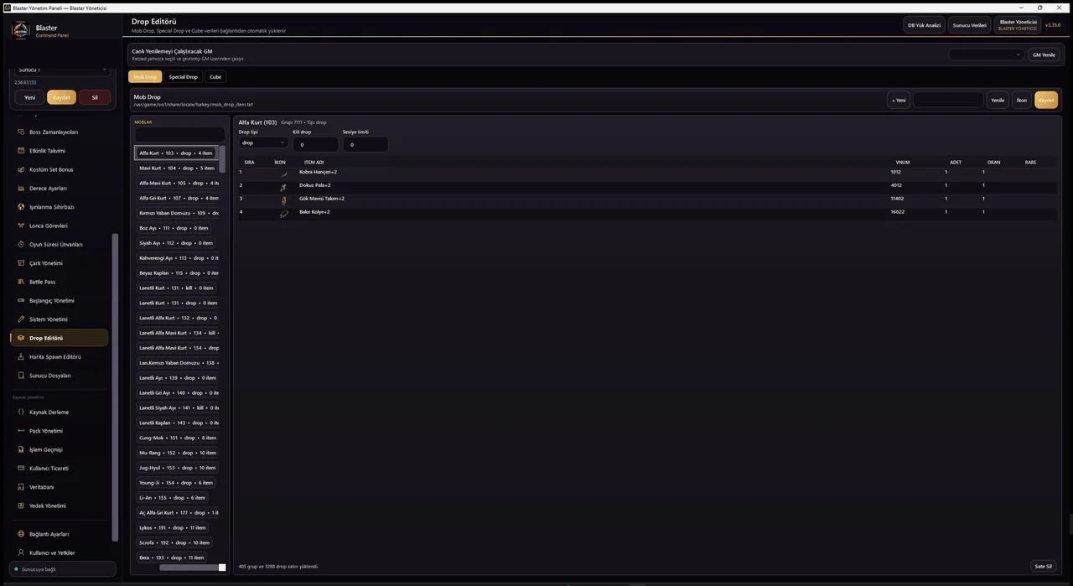Screen dimensions: 1073x586
Task: Click the GM Yenile button
Action: (x=1044, y=54)
